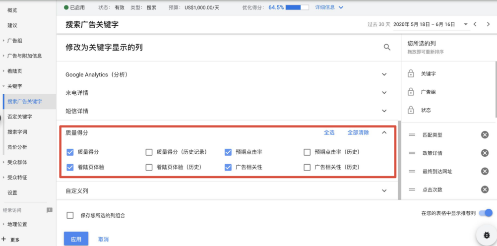Click the green 已启用 status dot
The image size is (497, 246).
click(66, 7)
